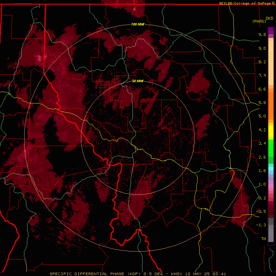This screenshot has width=276, height=276.
Task: Select the 1.0 value on the scale
Action: pos(262,184)
